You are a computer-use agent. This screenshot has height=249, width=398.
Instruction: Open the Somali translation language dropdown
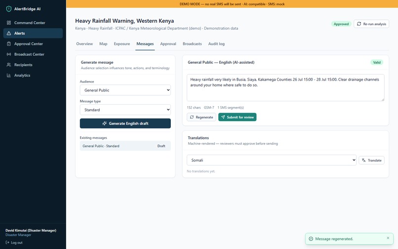tap(271, 160)
